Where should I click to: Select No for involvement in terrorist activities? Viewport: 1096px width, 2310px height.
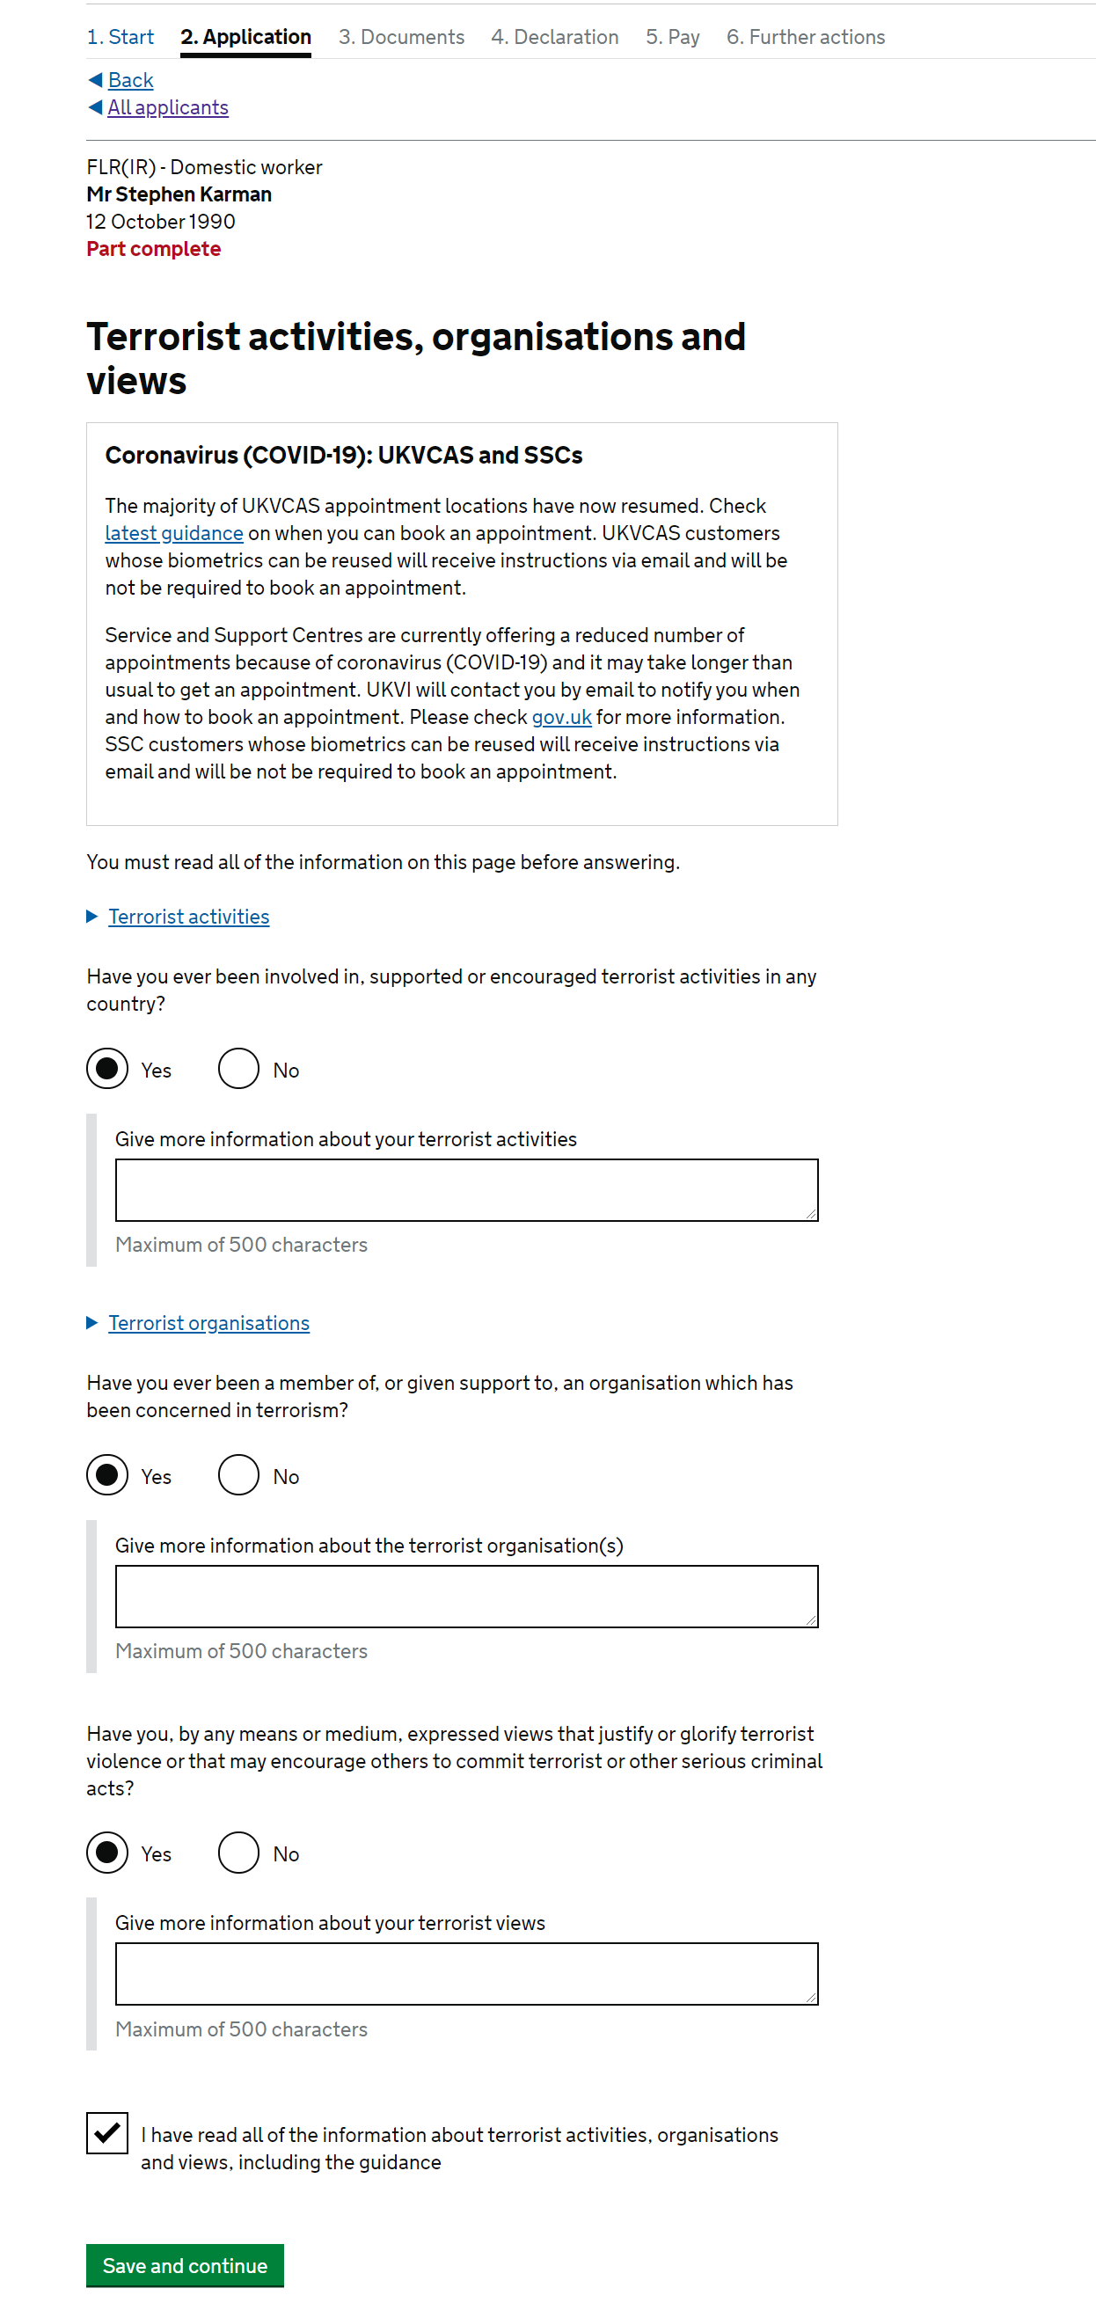[238, 1069]
